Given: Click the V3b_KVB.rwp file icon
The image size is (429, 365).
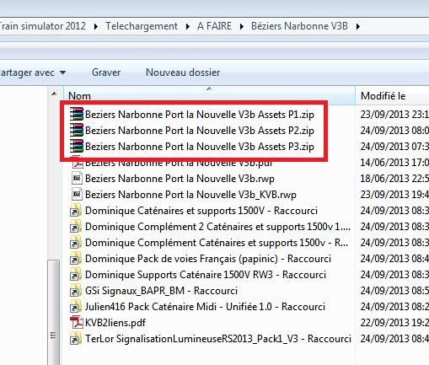Looking at the screenshot, I should [77, 195].
